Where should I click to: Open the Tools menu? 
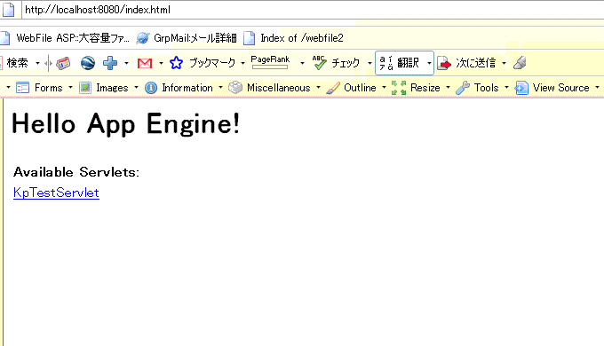(x=486, y=88)
